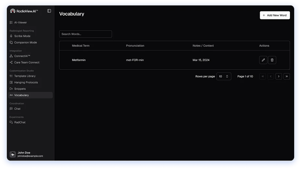Click John Doe's avatar icon
The height and width of the screenshot is (169, 301).
(13, 154)
